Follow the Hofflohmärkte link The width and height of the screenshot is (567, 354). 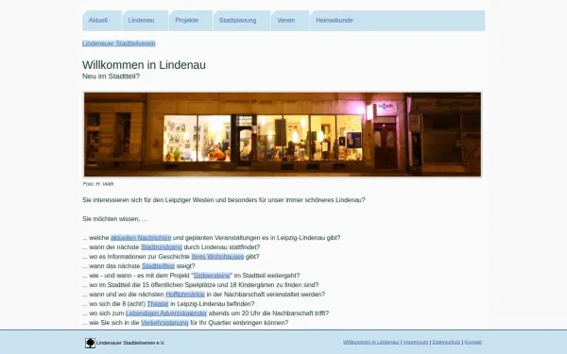[x=185, y=294]
